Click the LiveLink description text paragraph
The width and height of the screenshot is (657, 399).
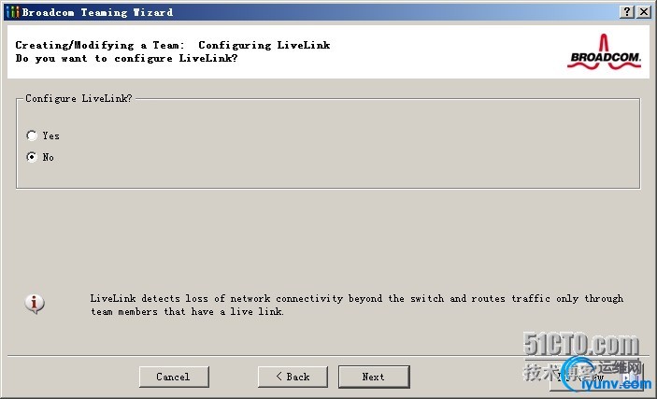[357, 305]
